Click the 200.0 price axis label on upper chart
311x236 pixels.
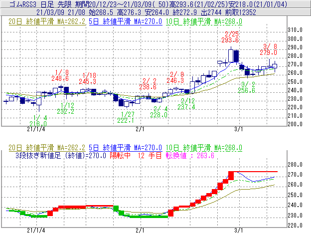(295, 124)
